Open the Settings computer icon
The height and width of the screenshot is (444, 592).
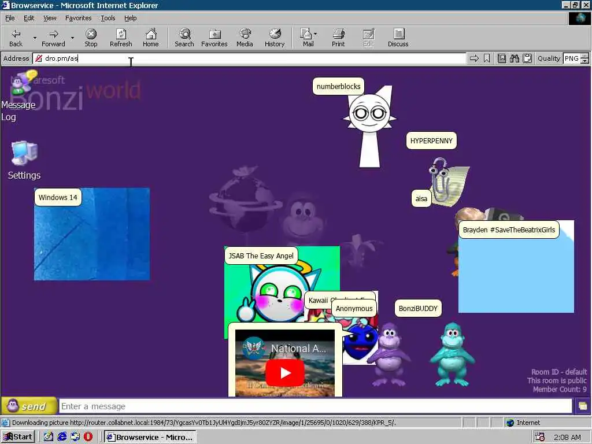tap(24, 160)
